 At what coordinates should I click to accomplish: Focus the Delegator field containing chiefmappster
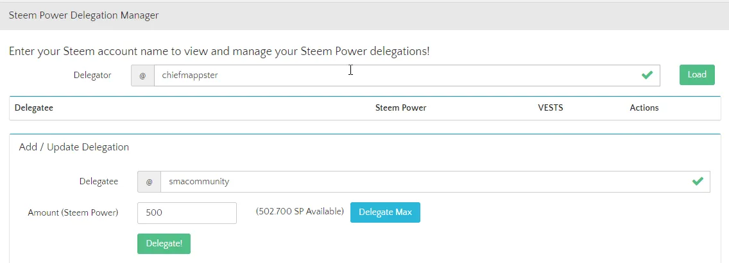pos(407,75)
